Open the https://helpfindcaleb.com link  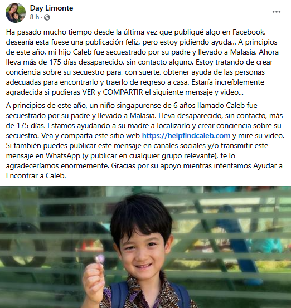click(186, 135)
